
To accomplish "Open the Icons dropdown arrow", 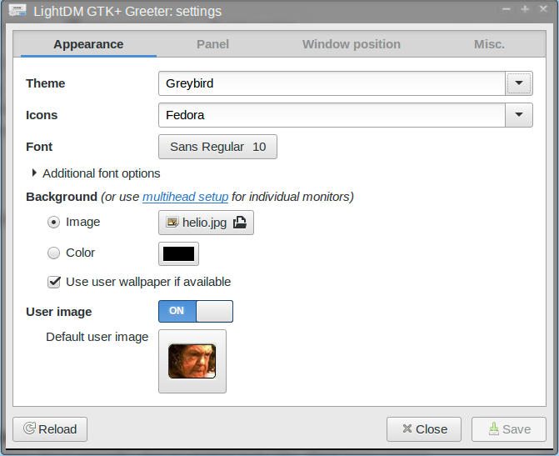I will click(x=519, y=115).
